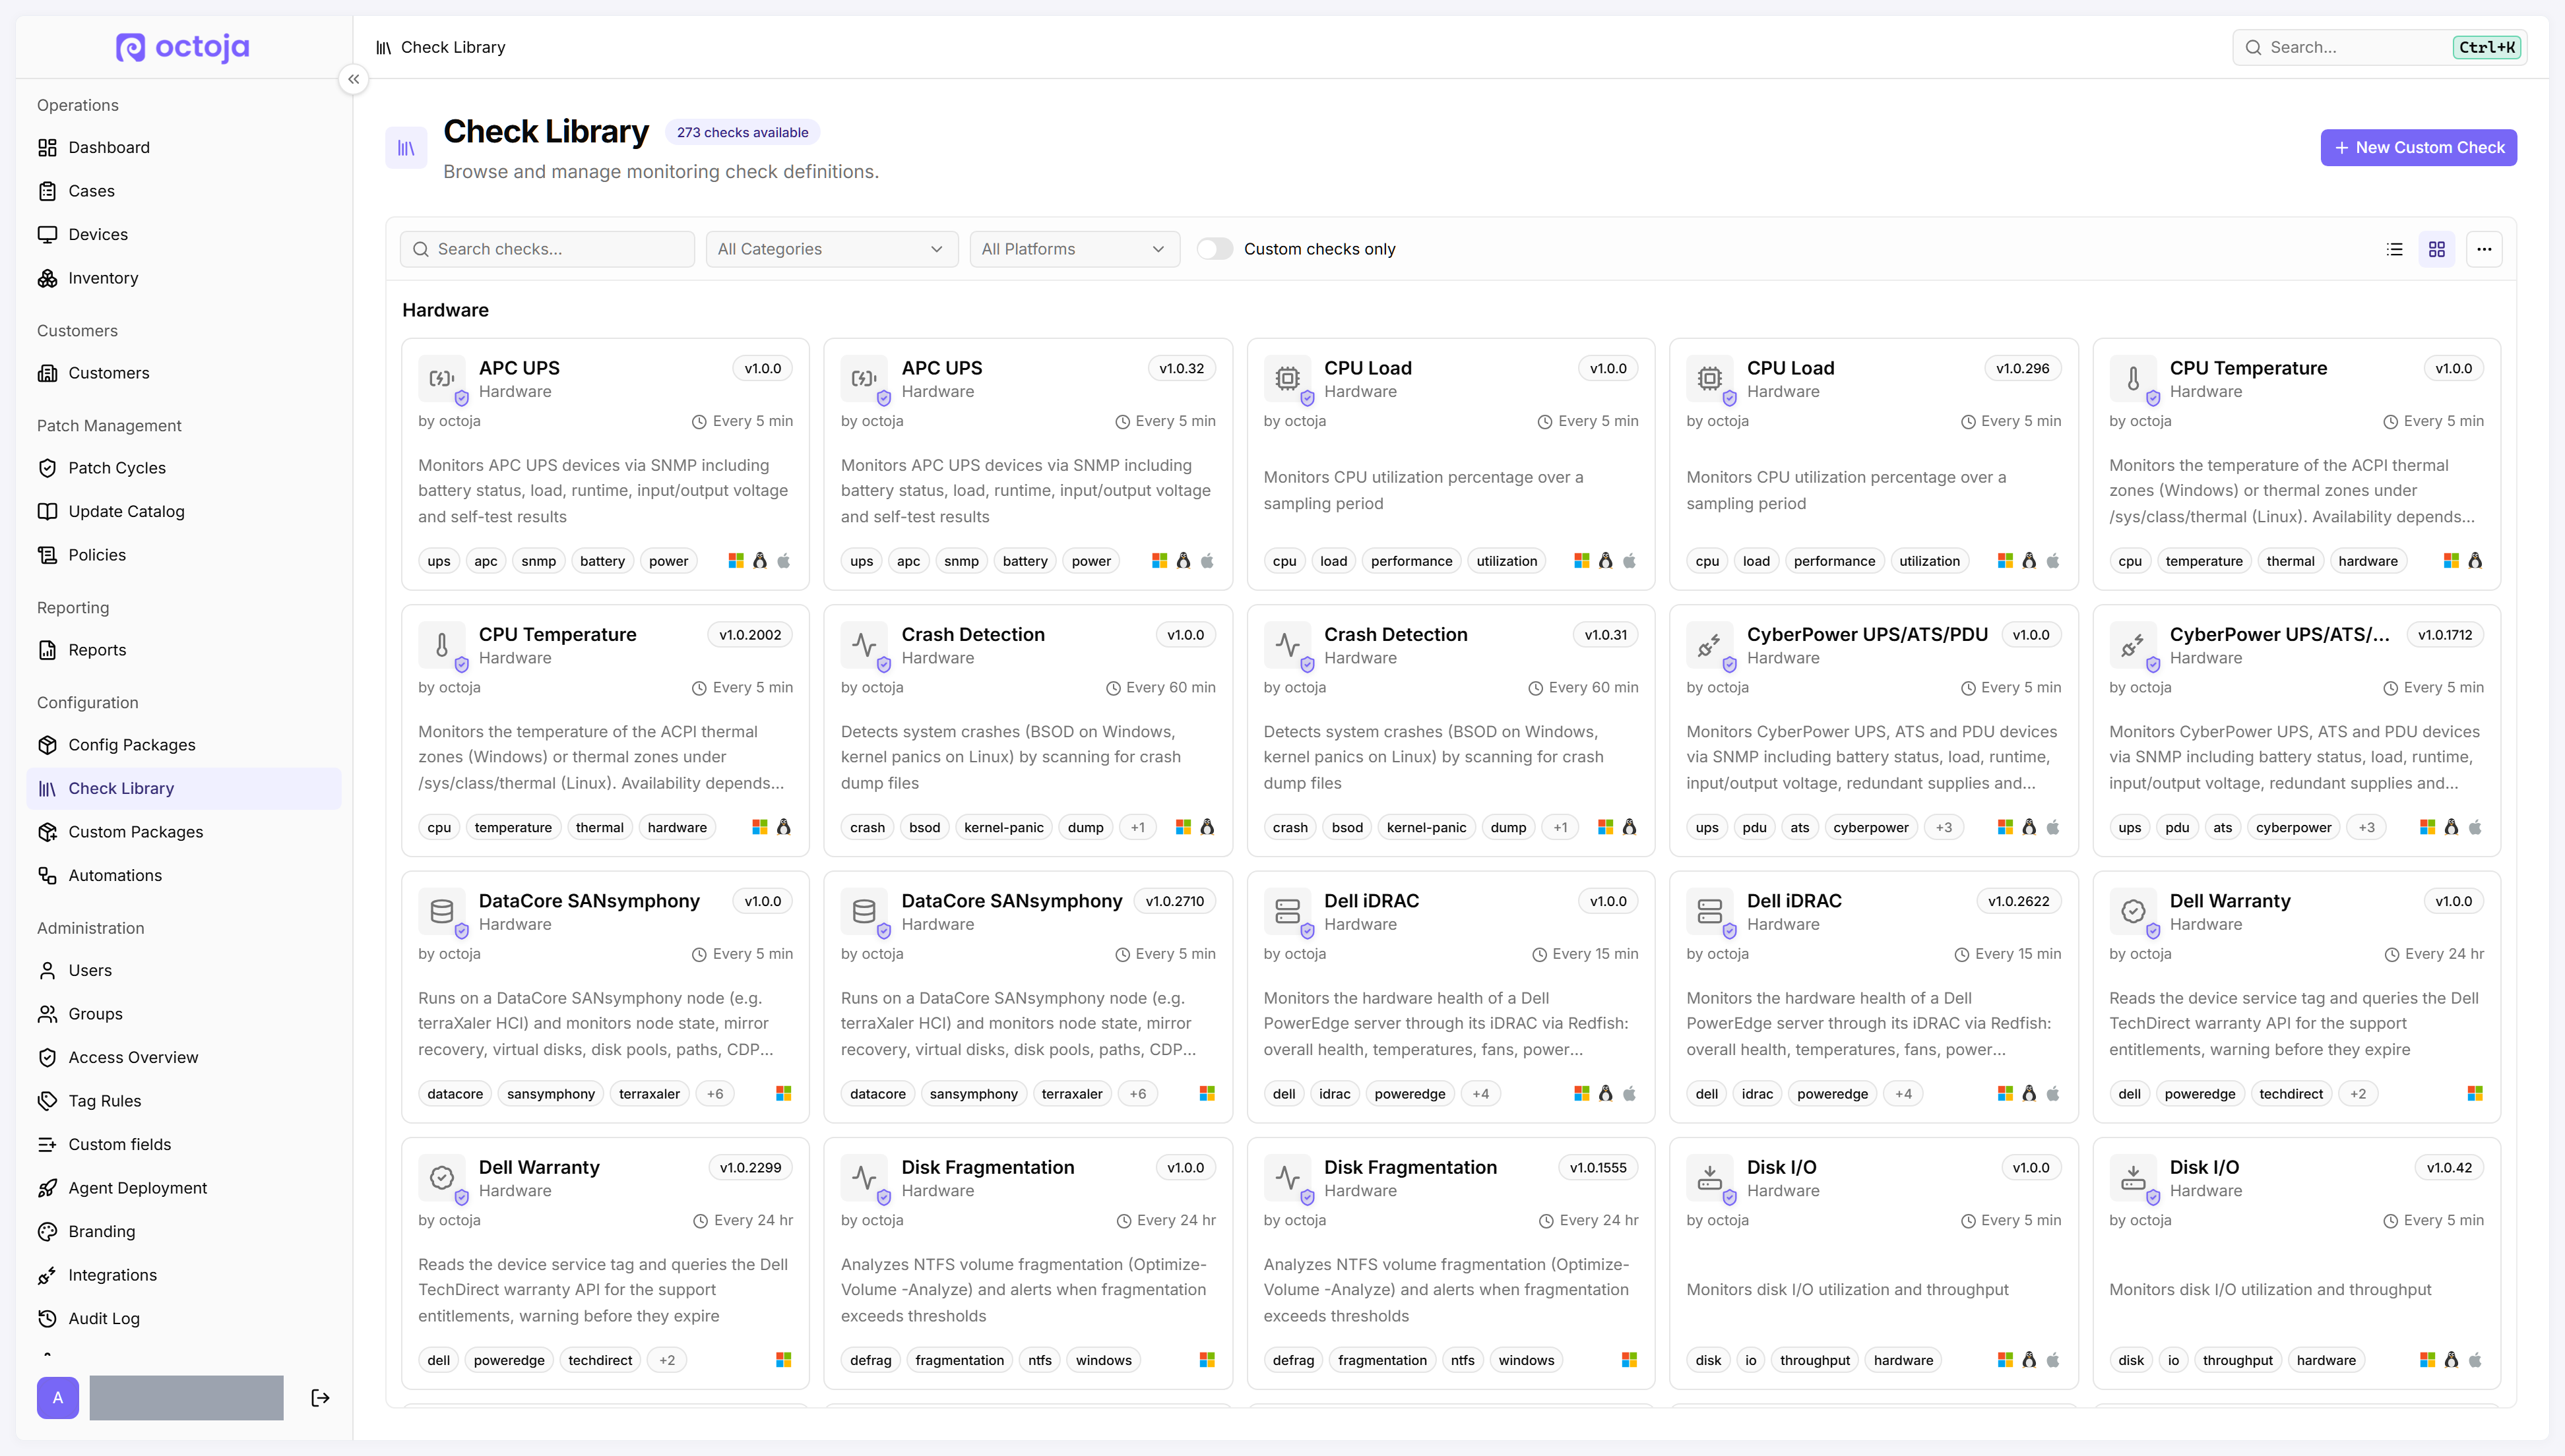Image resolution: width=2565 pixels, height=1456 pixels.
Task: Go to Cases in the sidebar
Action: click(x=184, y=191)
